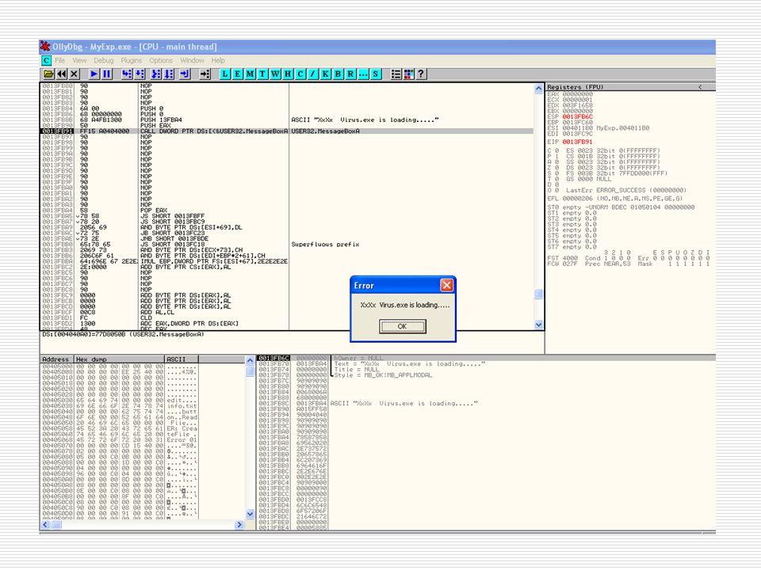Open the Log window with the L button
761x570 pixels.
pos(224,74)
